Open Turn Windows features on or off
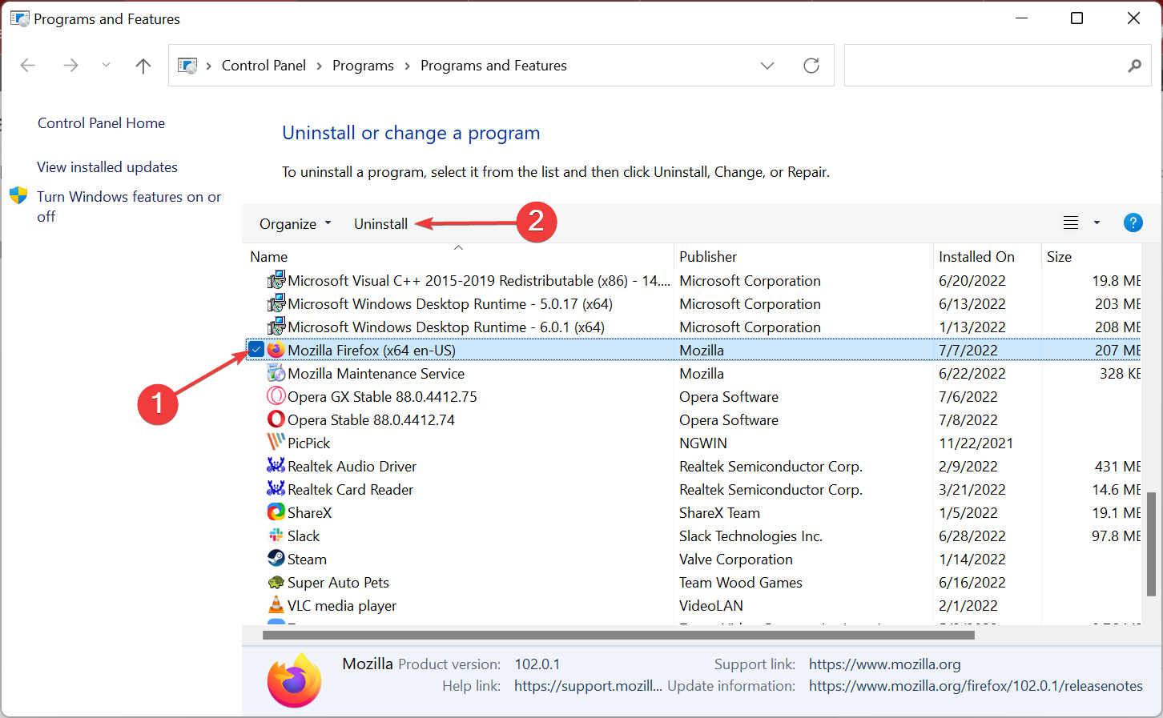The width and height of the screenshot is (1163, 718). [x=129, y=207]
